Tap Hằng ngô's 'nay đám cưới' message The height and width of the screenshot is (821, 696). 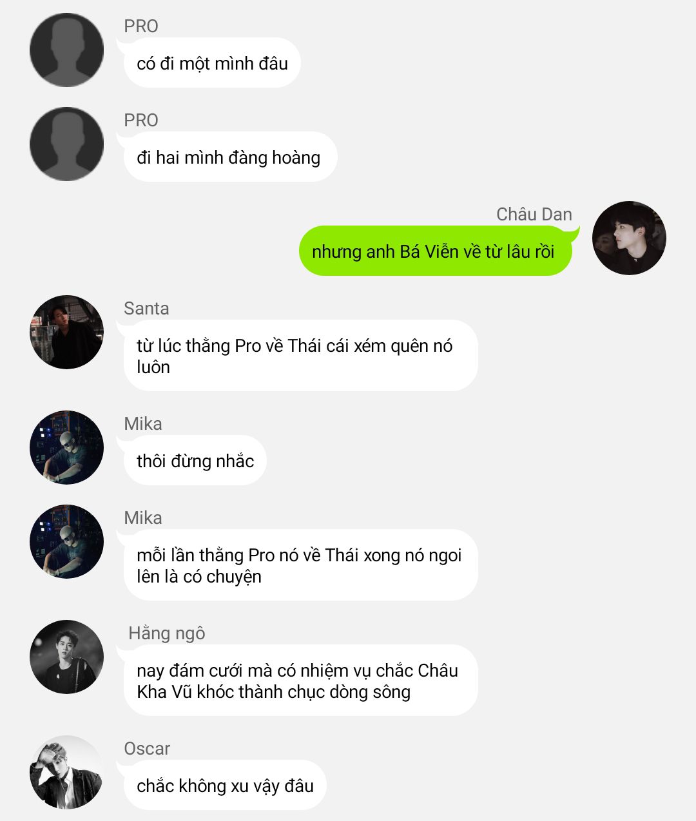tap(300, 681)
